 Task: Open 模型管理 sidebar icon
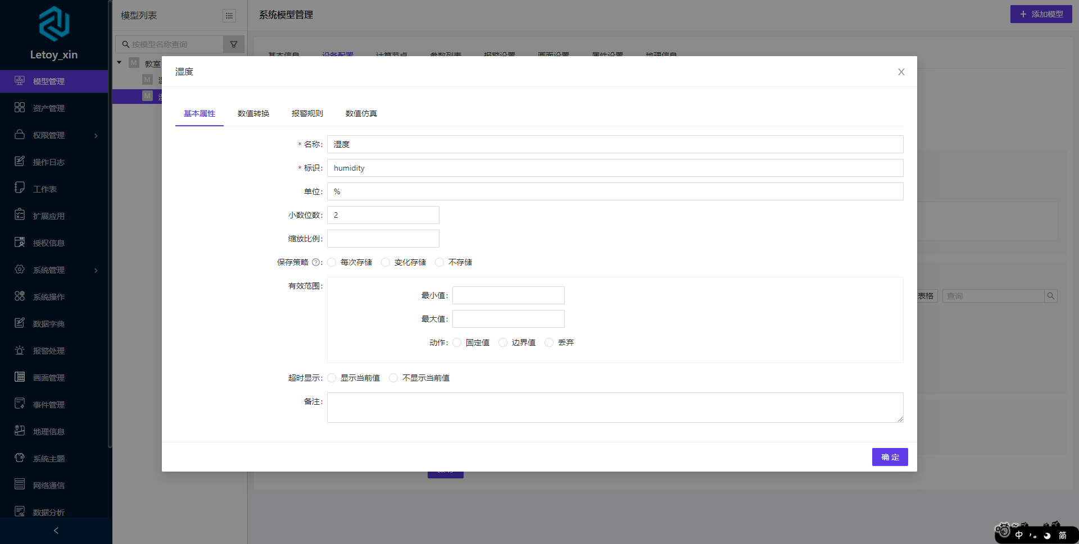tap(20, 81)
